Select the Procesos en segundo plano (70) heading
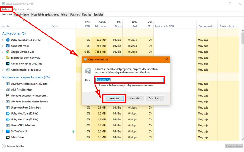 point(26,77)
